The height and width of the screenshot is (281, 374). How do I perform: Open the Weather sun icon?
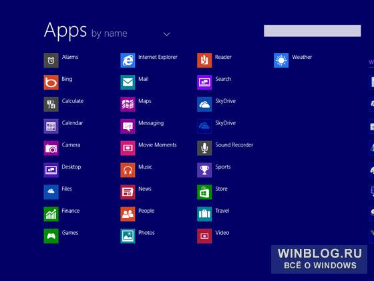tap(281, 60)
